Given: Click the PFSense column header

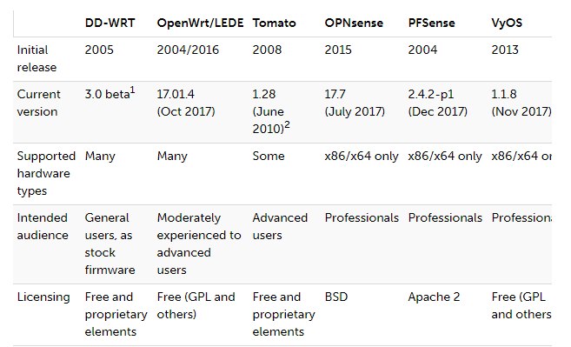Looking at the screenshot, I should pyautogui.click(x=432, y=23).
